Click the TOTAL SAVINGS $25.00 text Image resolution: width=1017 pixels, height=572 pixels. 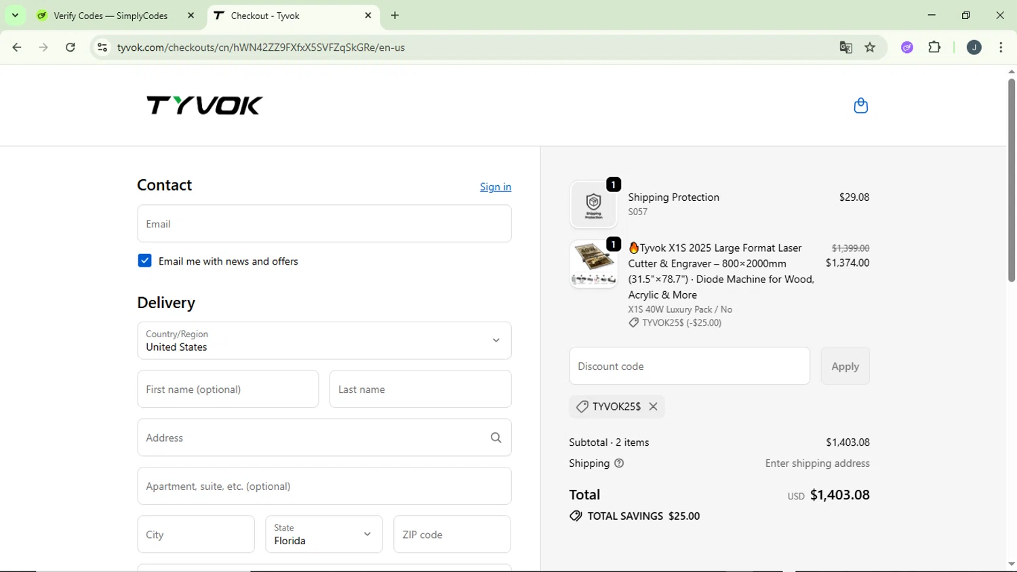643,516
